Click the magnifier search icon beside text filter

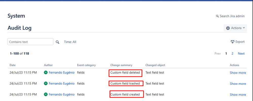click(58, 42)
